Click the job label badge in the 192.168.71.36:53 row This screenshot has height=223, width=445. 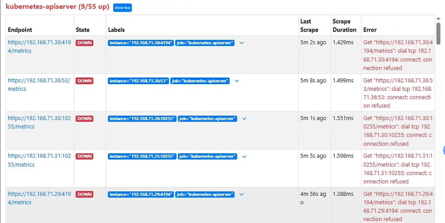point(200,81)
